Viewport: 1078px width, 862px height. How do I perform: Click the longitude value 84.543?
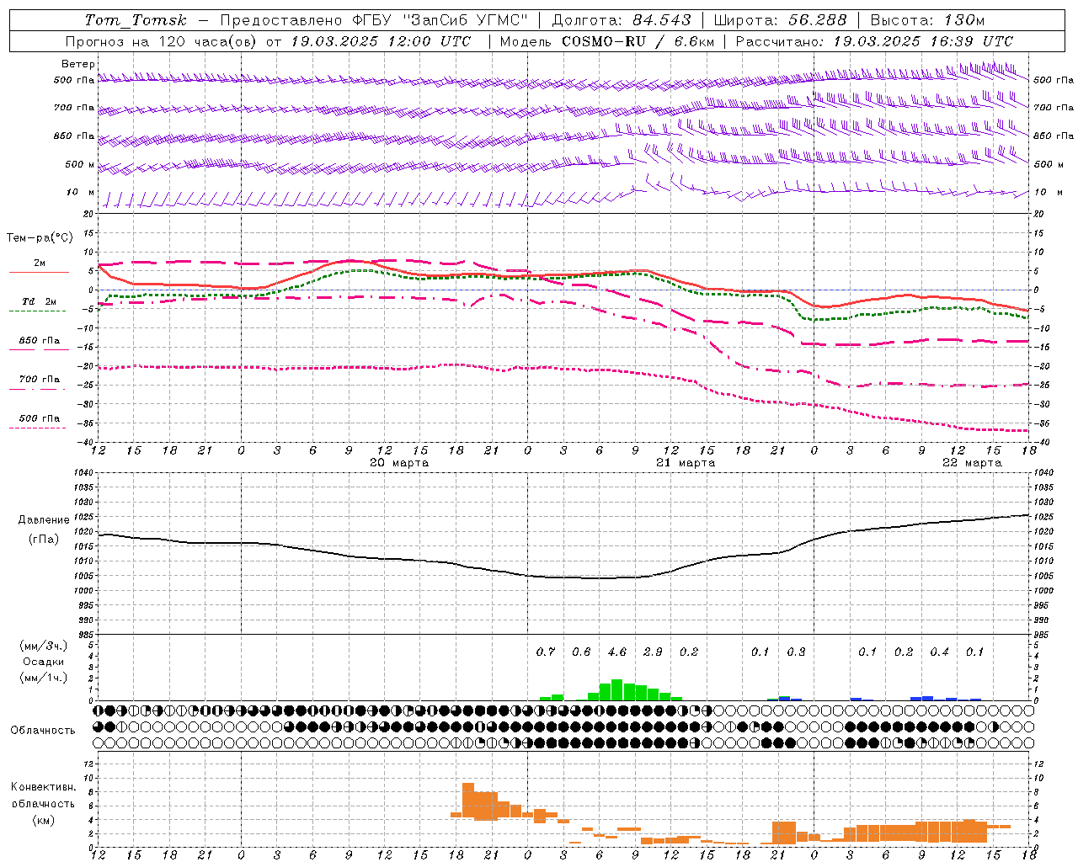661,20
